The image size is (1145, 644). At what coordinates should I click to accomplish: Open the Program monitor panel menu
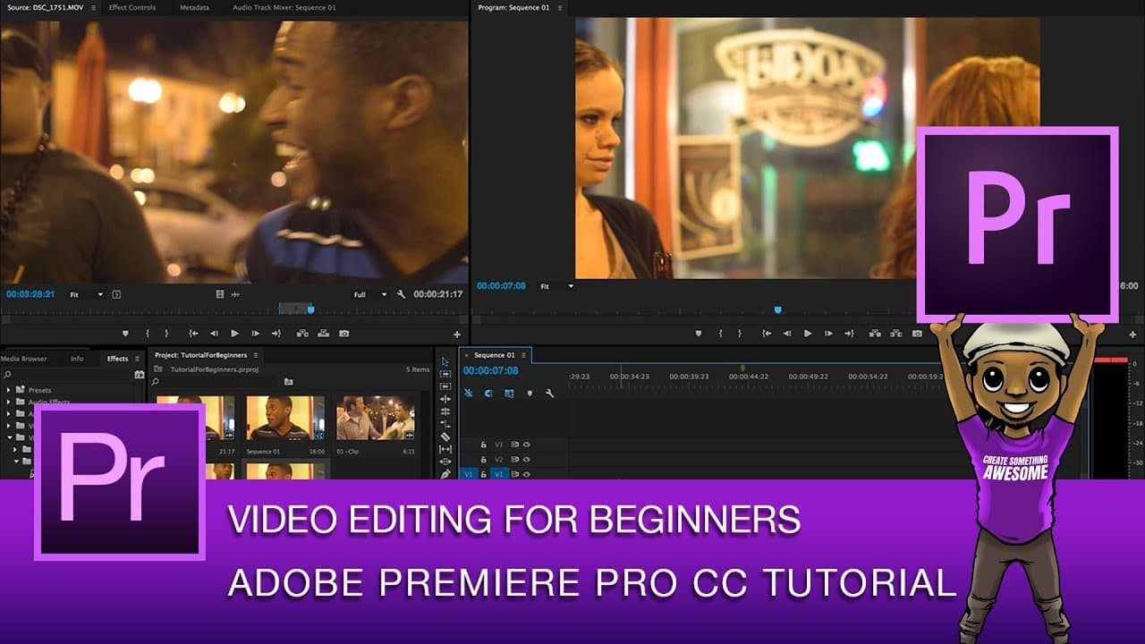pos(559,7)
